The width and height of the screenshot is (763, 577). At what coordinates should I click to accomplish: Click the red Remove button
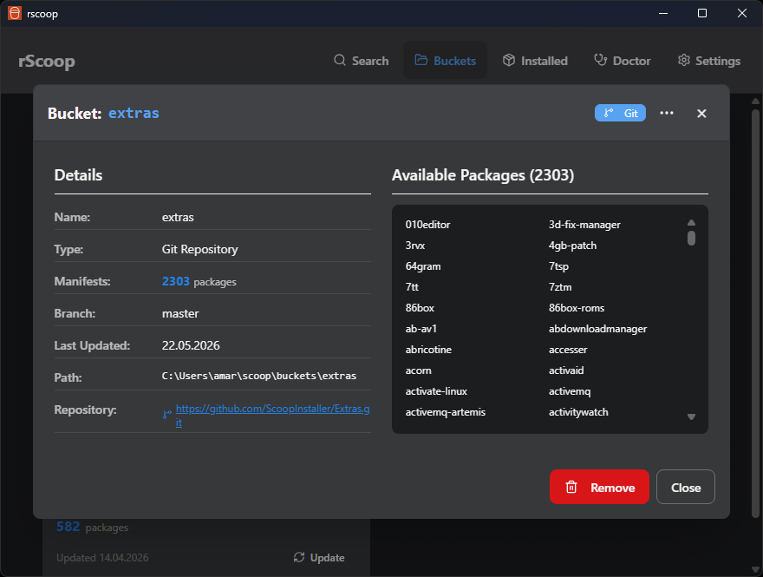599,487
